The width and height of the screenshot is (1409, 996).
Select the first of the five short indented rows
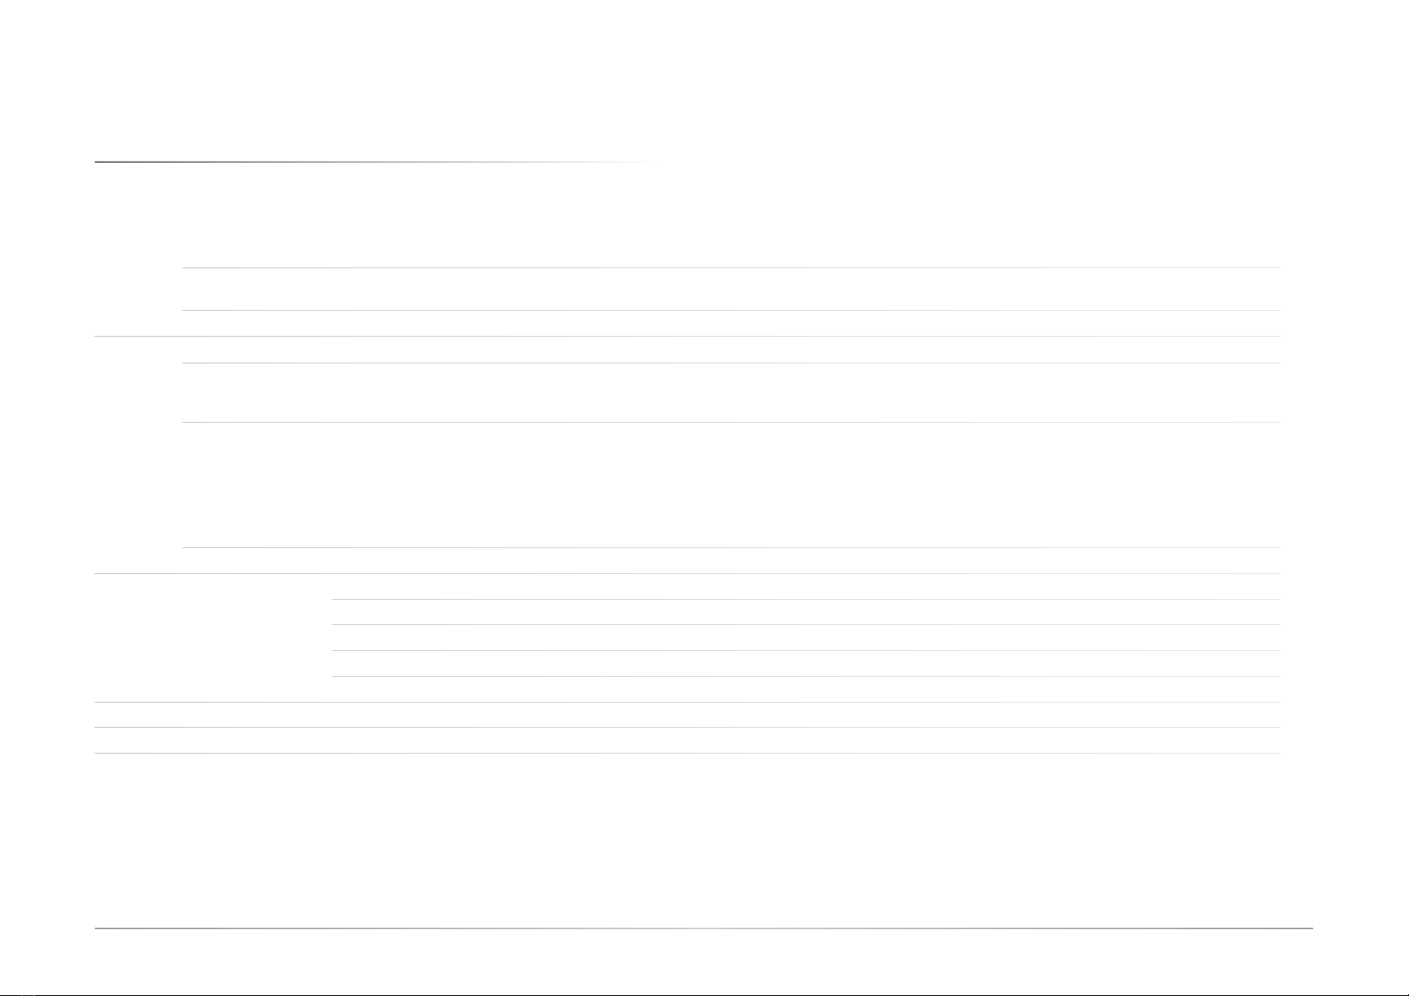tap(806, 587)
